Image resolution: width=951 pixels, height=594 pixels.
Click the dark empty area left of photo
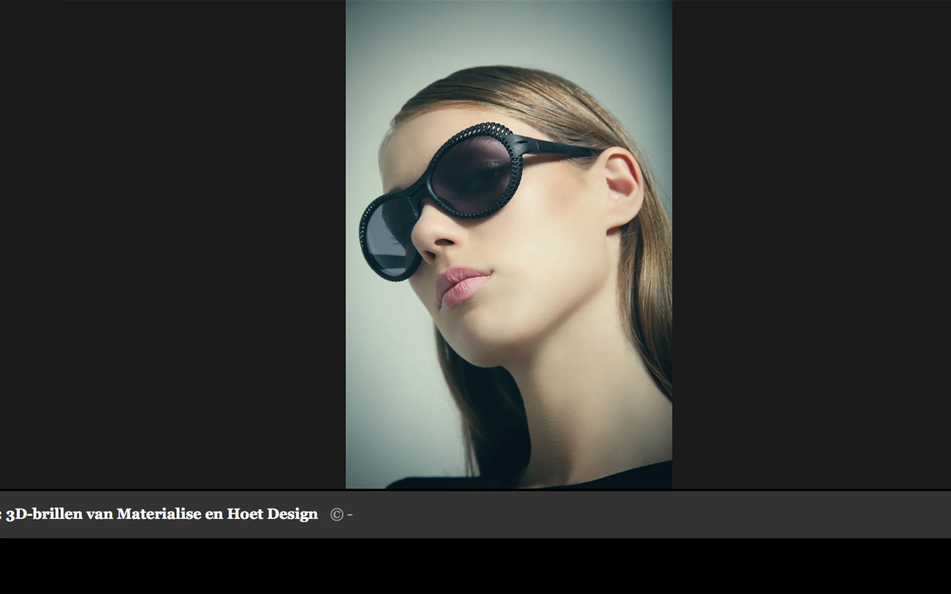173,244
